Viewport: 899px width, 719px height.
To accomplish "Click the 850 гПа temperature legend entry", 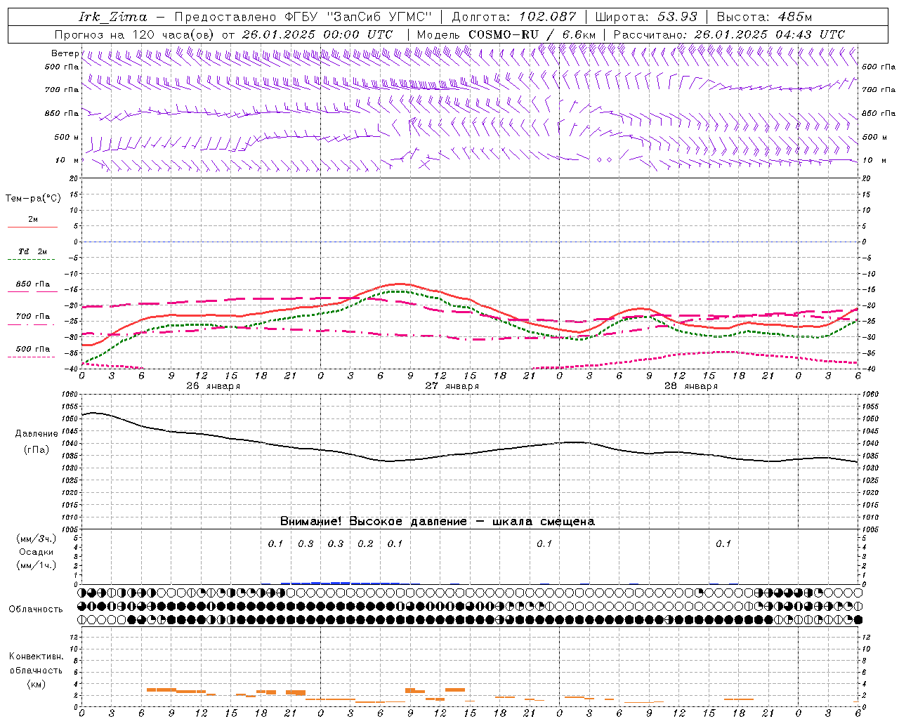I will tap(33, 284).
